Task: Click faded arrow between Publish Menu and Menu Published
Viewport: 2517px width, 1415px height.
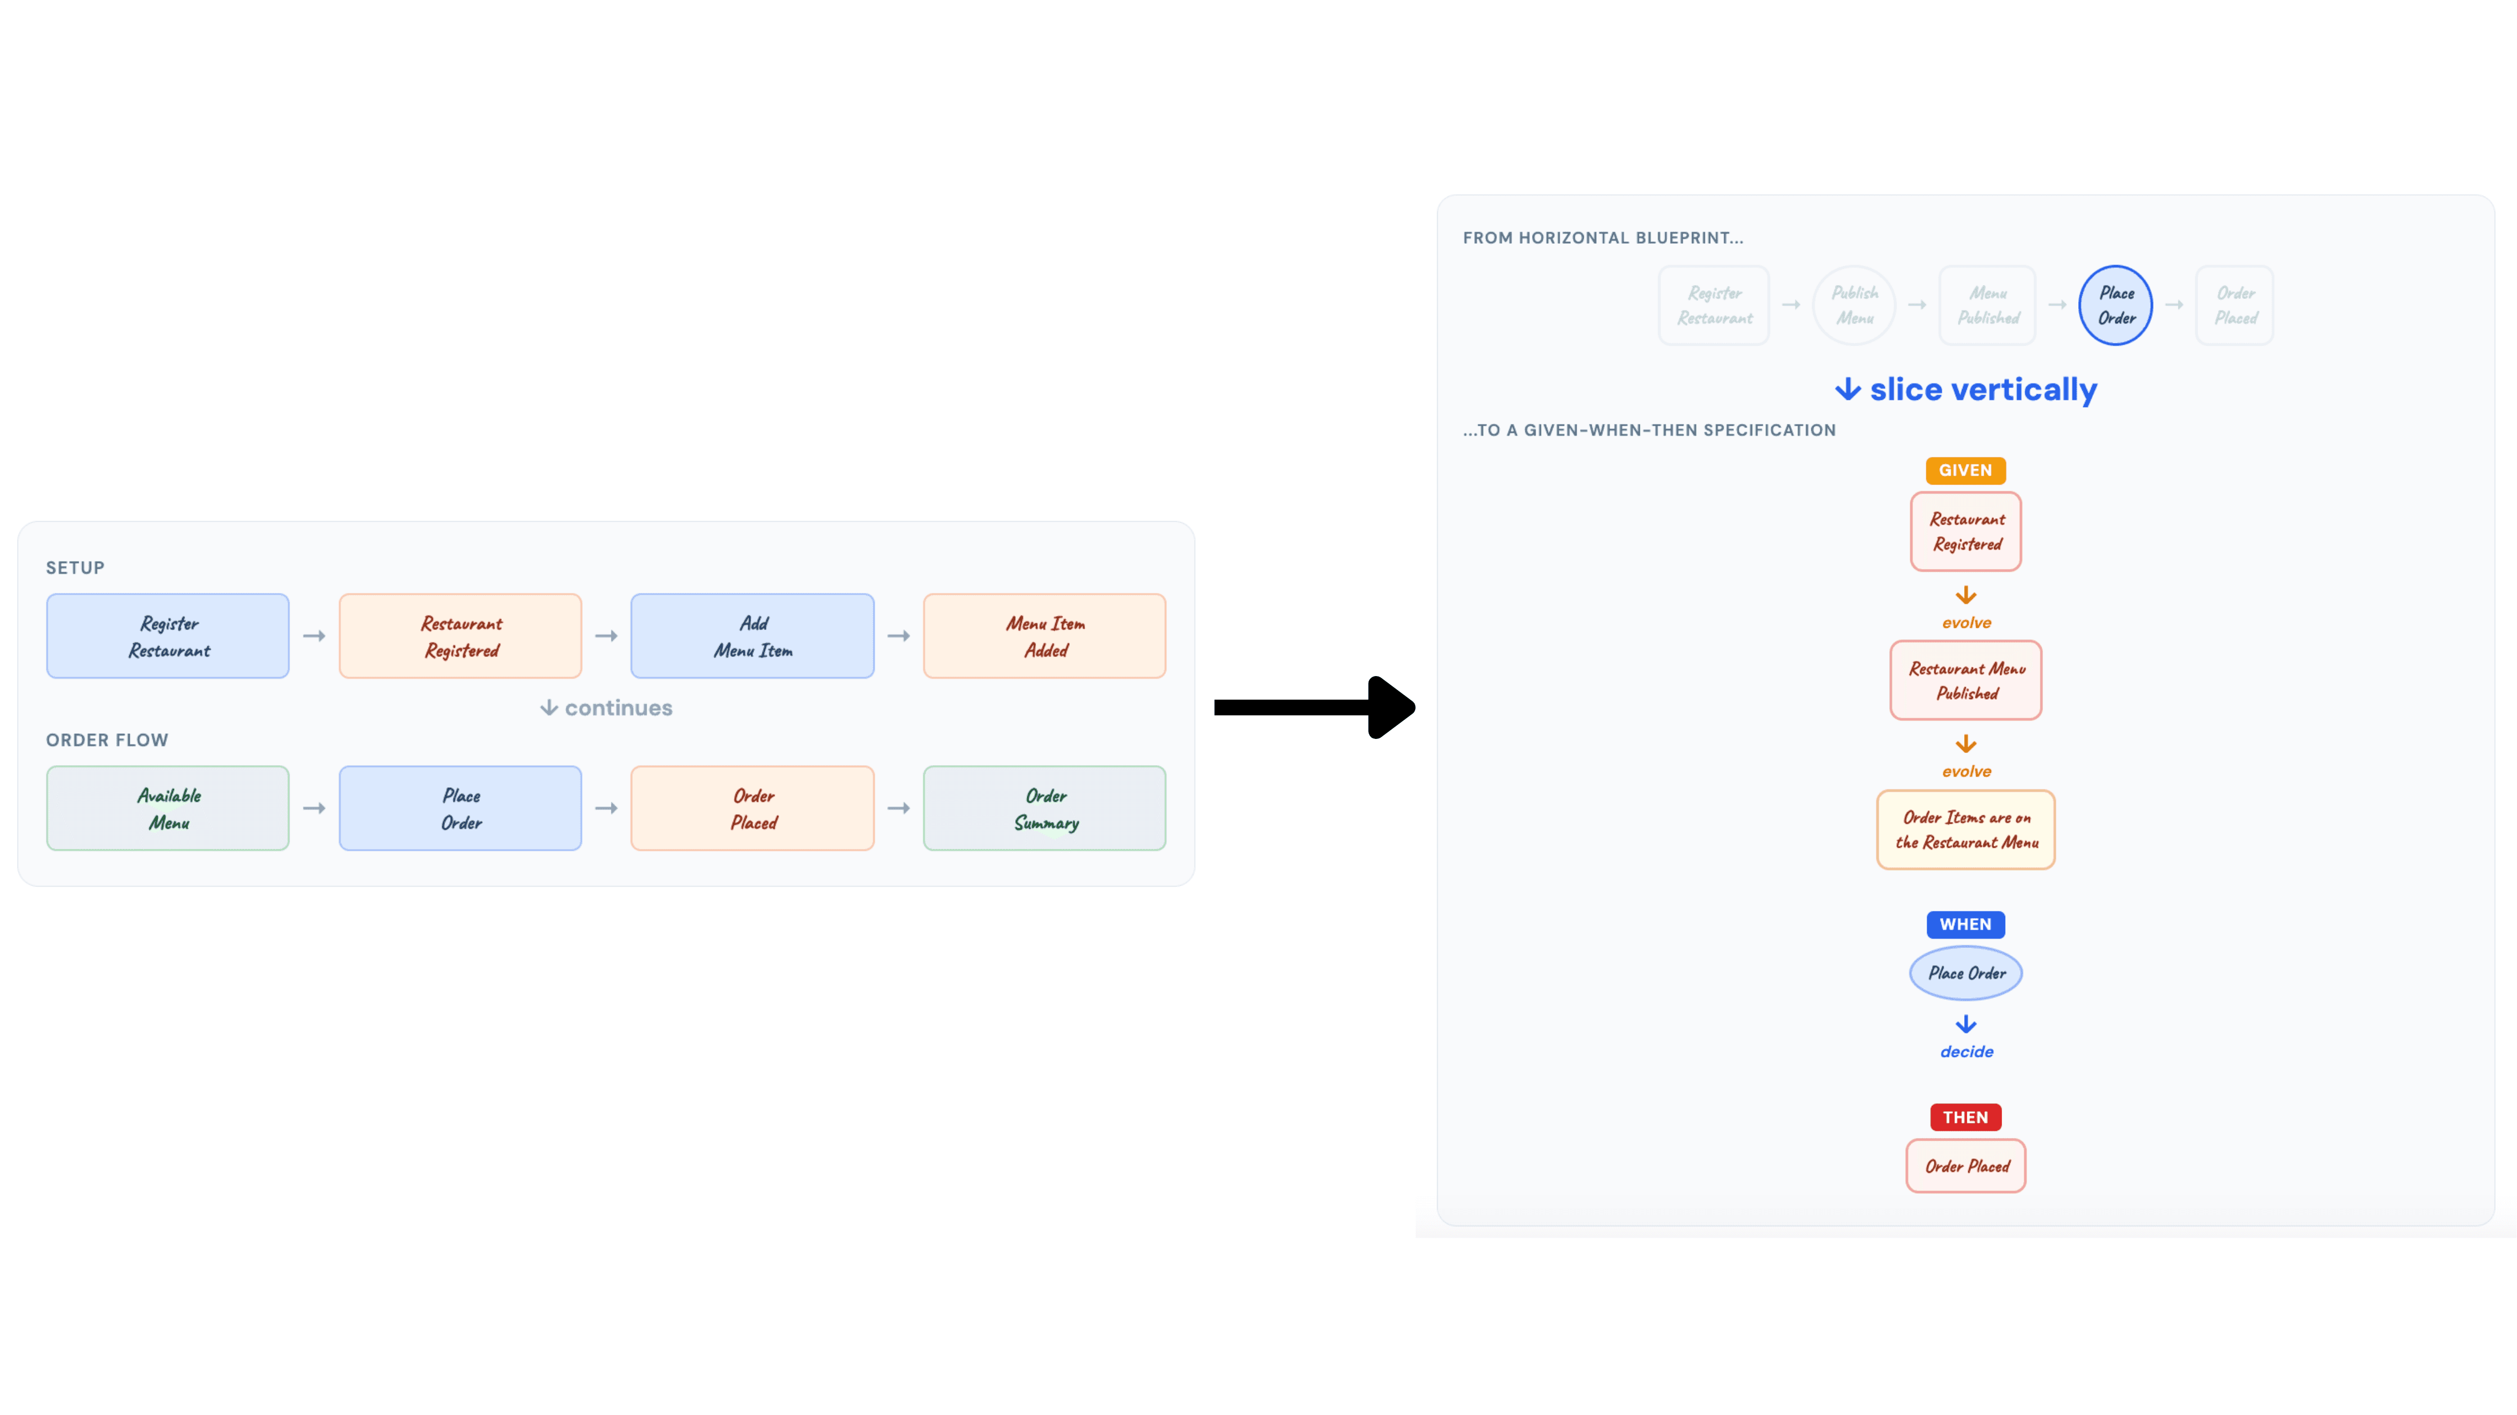Action: (x=1918, y=305)
